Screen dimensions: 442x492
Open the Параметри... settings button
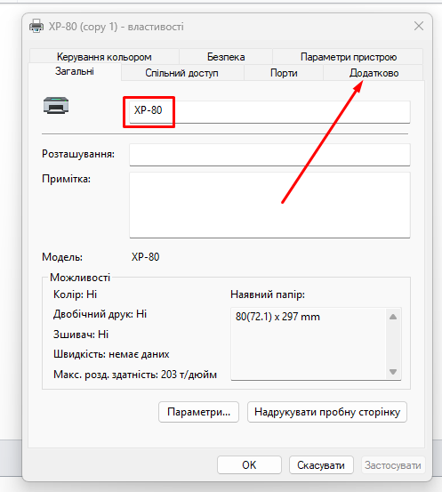pyautogui.click(x=198, y=412)
